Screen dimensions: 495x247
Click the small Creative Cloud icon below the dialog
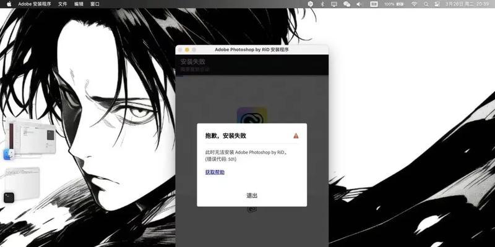[252, 209]
